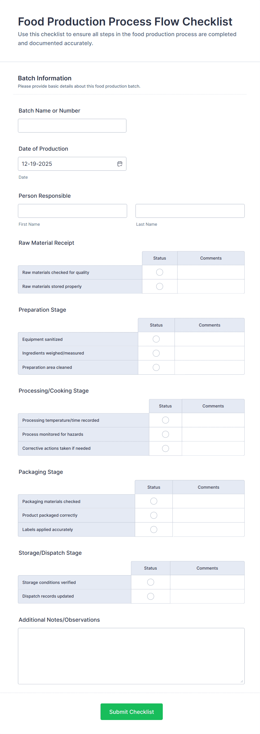Check the Equipment sanitized status radio

pyautogui.click(x=156, y=339)
